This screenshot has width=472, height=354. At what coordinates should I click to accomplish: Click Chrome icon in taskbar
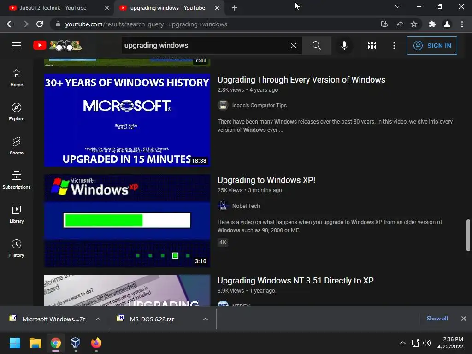pos(56,343)
